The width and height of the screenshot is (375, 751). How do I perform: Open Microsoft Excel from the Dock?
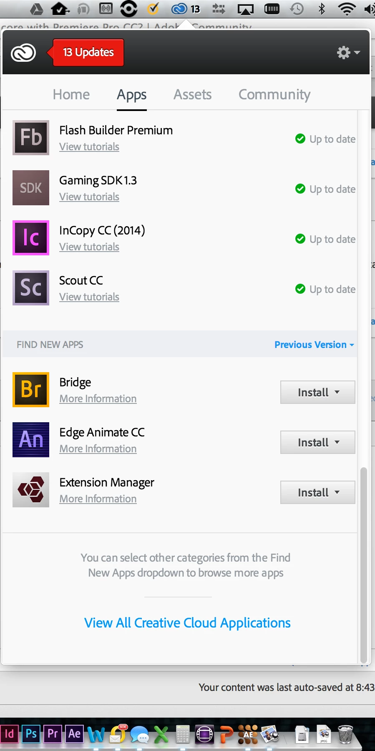[161, 735]
